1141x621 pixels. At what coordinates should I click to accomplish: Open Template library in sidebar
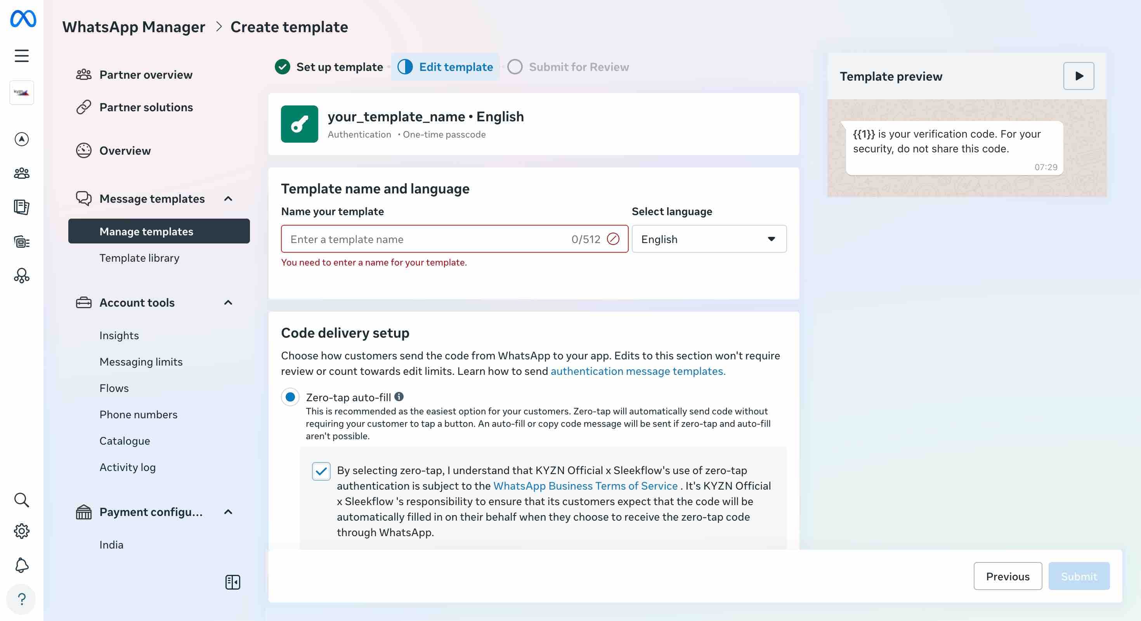140,258
